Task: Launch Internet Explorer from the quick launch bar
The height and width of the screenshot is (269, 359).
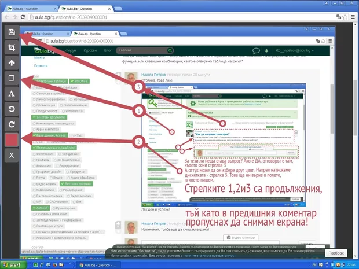Action: 42,265
